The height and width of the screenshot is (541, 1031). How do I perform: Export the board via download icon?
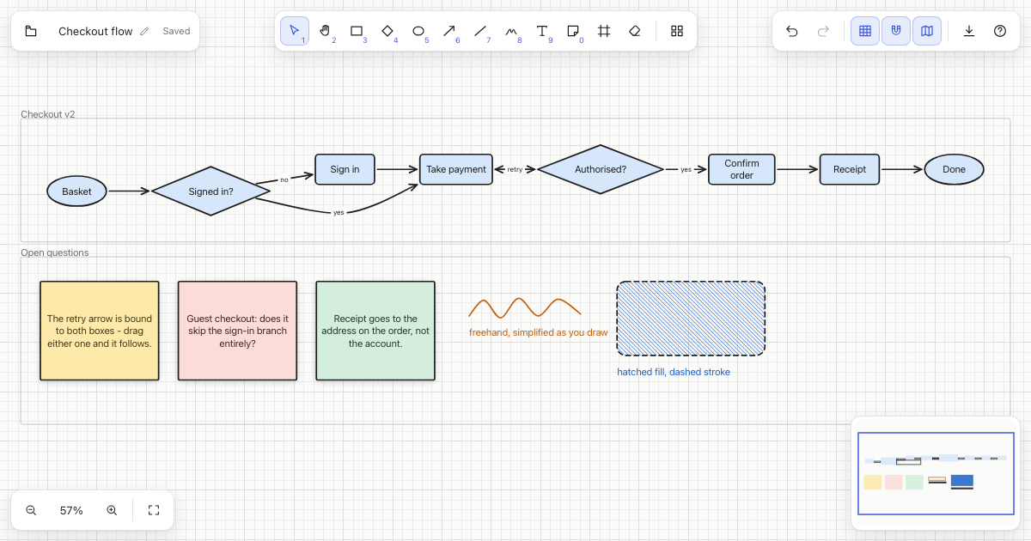tap(969, 31)
